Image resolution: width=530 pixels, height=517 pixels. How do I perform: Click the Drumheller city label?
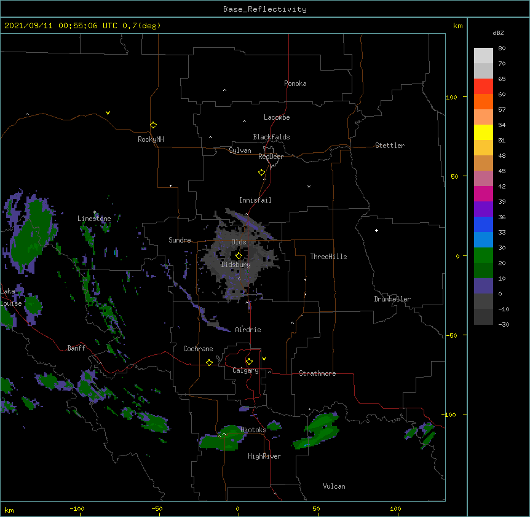392,299
